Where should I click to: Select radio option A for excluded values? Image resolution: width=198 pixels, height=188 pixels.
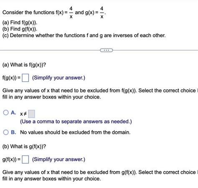pyautogui.click(x=6, y=113)
